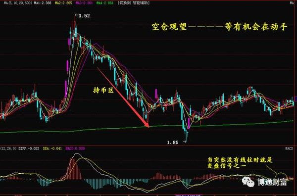The width and height of the screenshot is (297, 196).
Task: Click the MA indicator name at top right
Action: click(292, 3)
